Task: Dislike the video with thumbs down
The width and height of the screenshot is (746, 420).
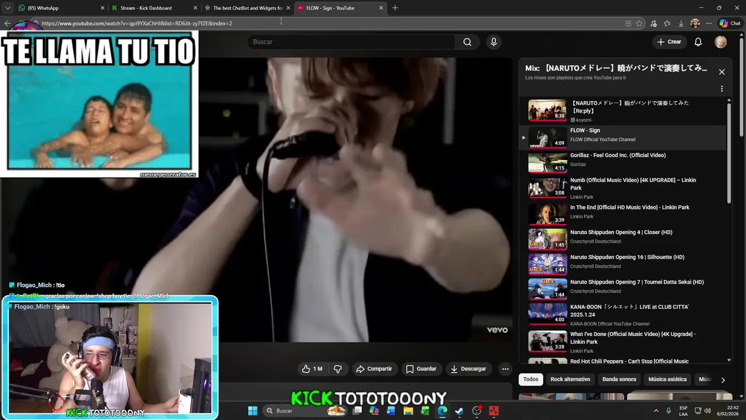Action: click(x=337, y=369)
